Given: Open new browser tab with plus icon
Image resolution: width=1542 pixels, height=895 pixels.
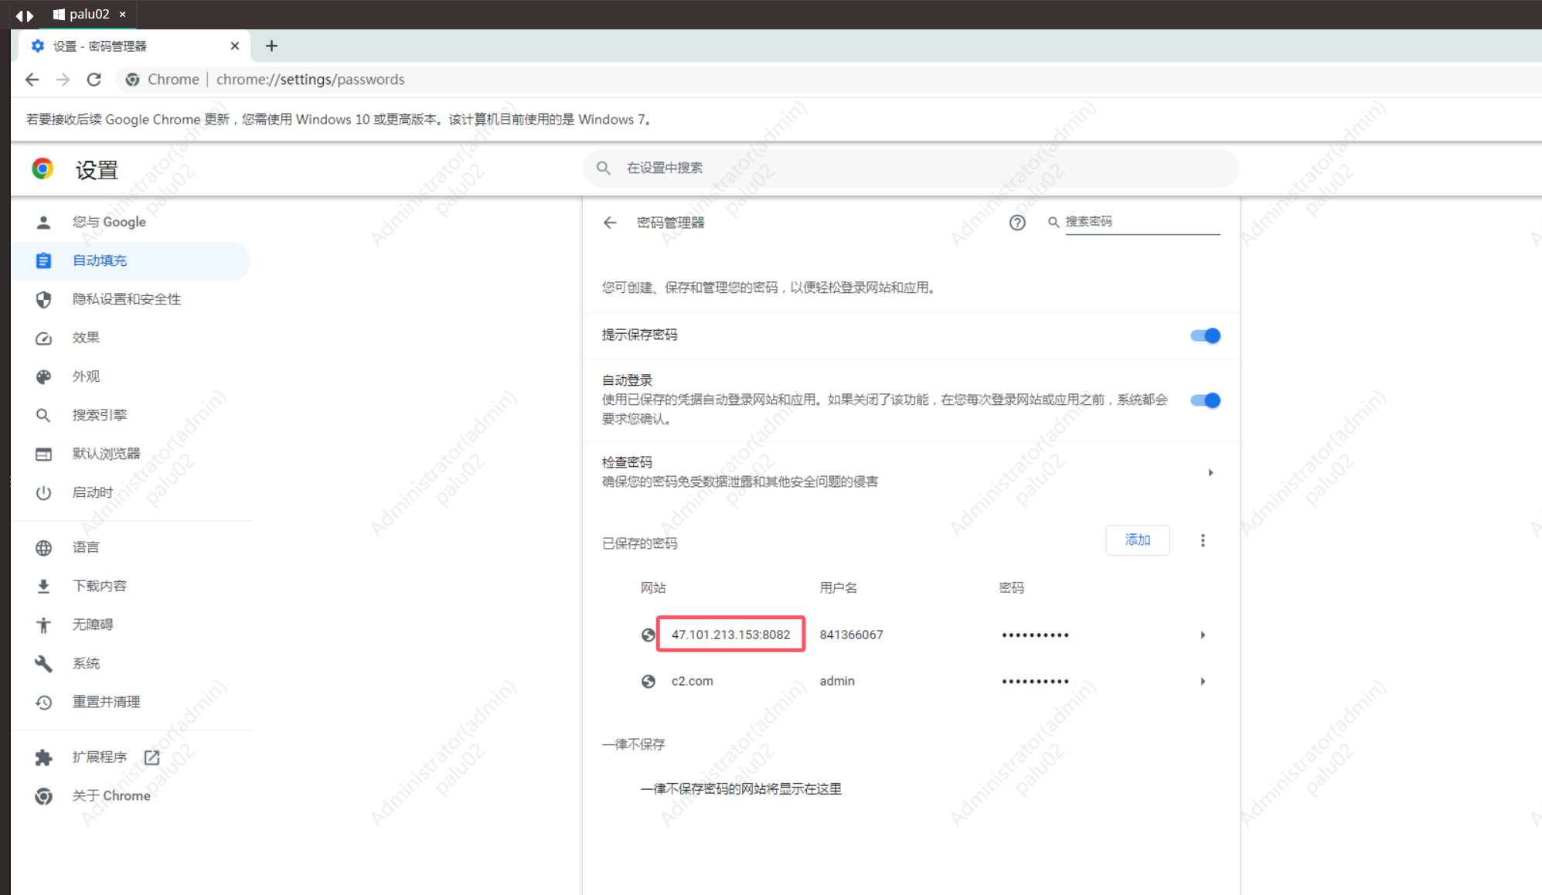Looking at the screenshot, I should (271, 46).
